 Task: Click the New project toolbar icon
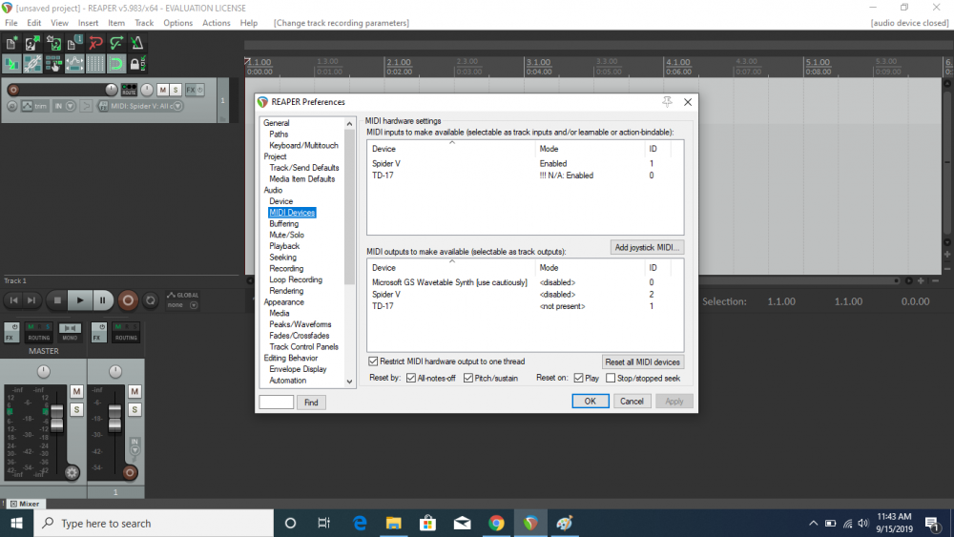[11, 43]
